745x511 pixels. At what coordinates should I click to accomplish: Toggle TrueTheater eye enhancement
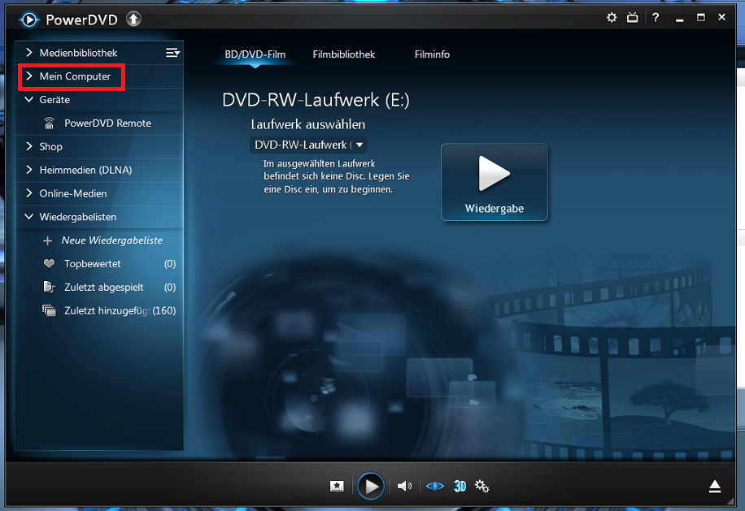pos(435,487)
